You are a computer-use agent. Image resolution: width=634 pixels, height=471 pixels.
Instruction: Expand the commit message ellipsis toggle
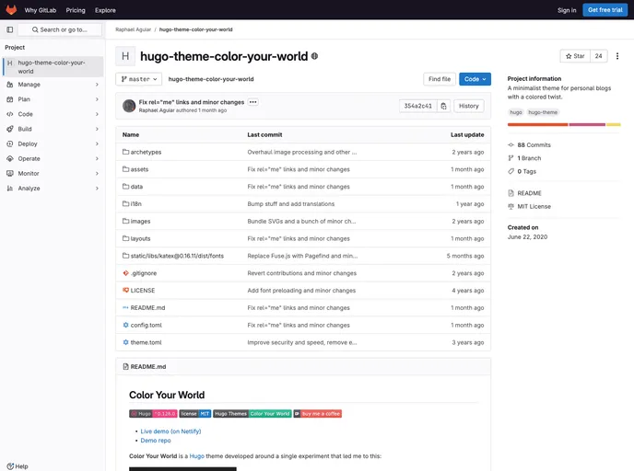[253, 102]
